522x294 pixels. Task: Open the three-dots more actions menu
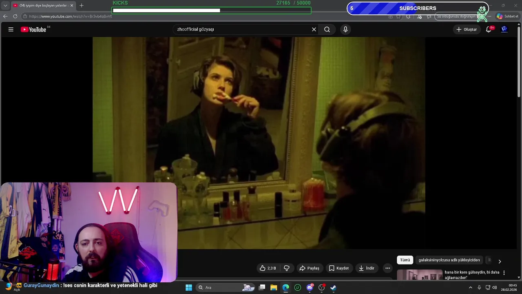point(387,268)
